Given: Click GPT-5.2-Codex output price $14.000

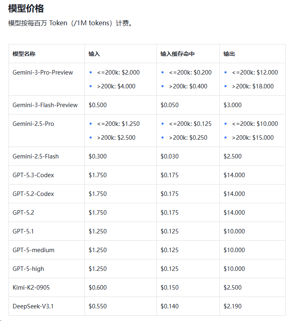Looking at the screenshot, I should pyautogui.click(x=234, y=194).
